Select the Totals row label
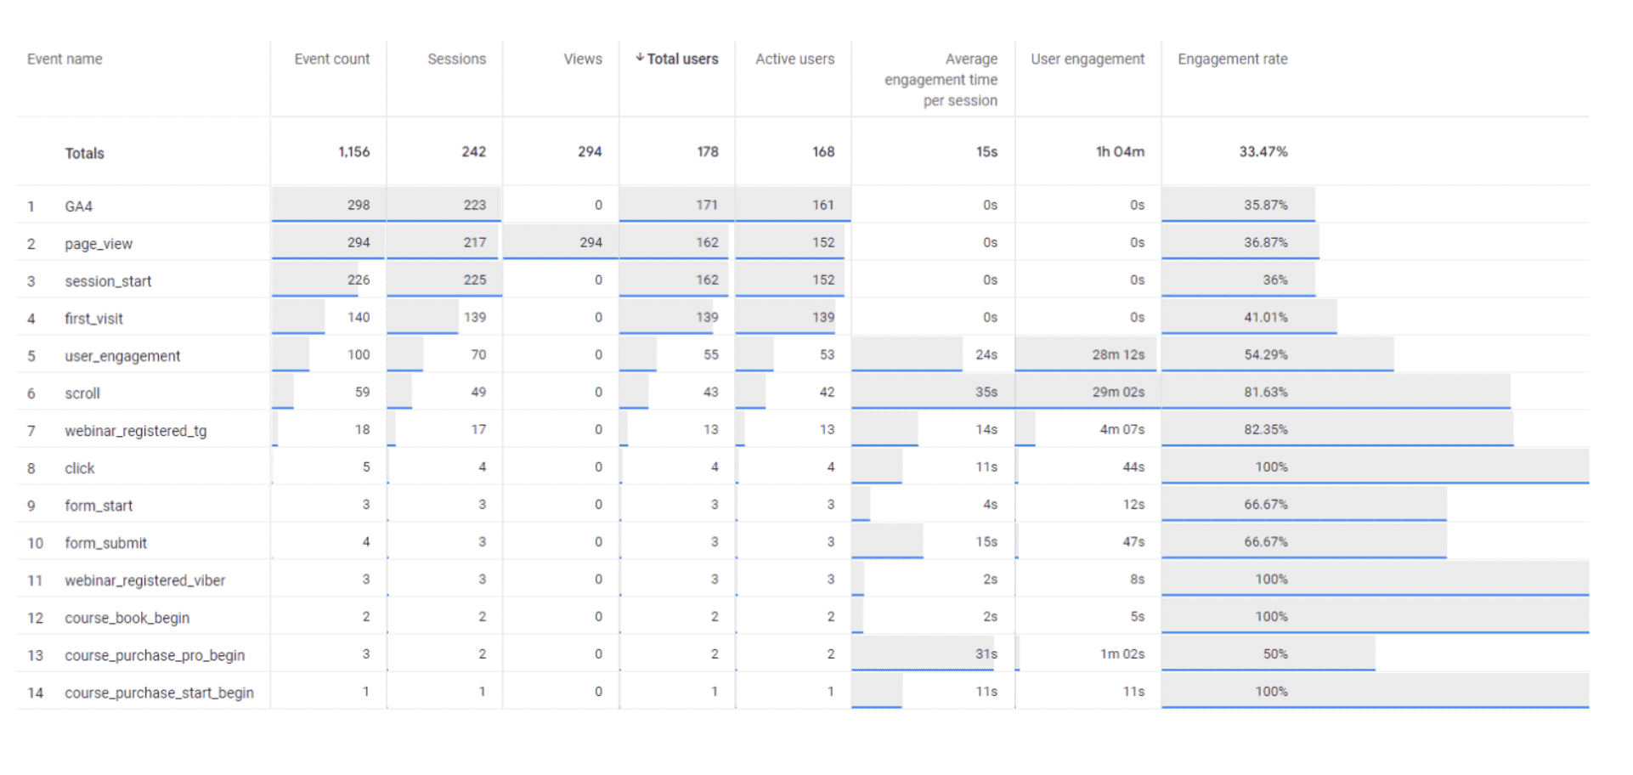 pos(84,154)
